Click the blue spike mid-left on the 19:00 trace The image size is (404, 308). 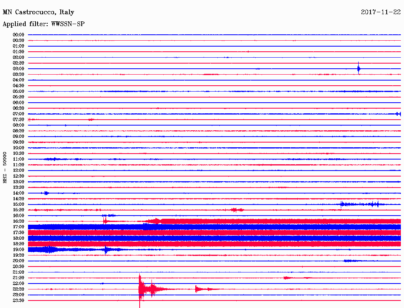pyautogui.click(x=106, y=250)
